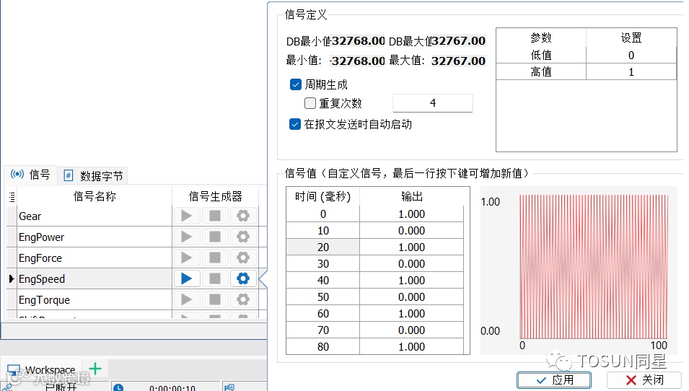Start the EngPower signal generator

[x=187, y=237]
